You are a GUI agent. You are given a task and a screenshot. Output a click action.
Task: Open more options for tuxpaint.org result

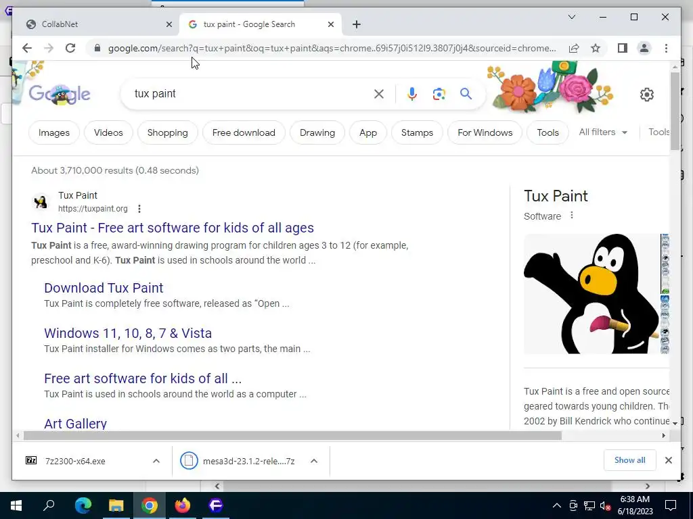[139, 209]
